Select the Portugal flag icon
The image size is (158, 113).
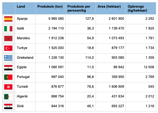click(8, 77)
